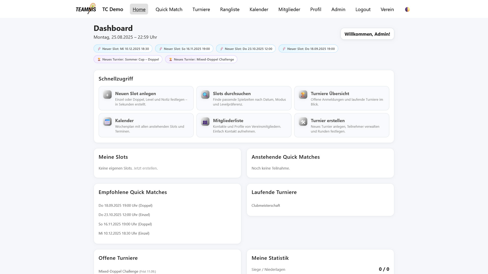Click the magnifier icon on Slots durchsuchen
This screenshot has height=274, width=488.
pos(205,95)
